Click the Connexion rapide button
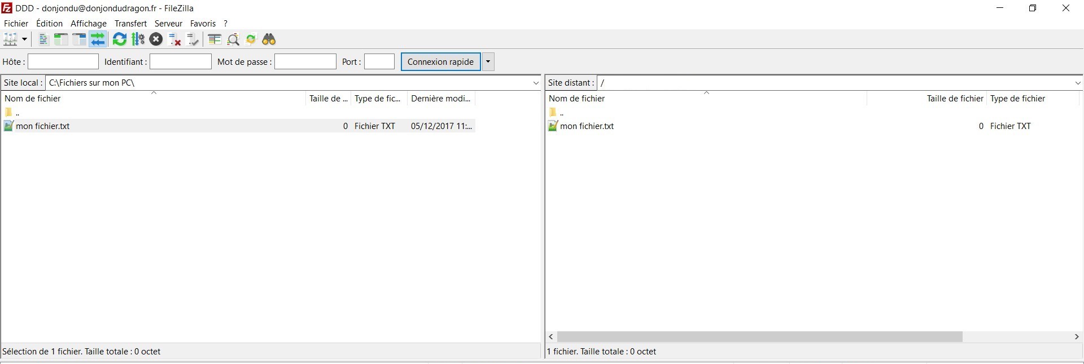1084x364 pixels. 440,62
